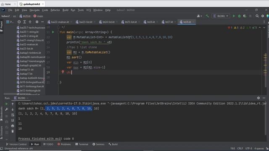Rerun Bt28Kt from the Run panel
Screen dimensions: 269x151
(7, 104)
